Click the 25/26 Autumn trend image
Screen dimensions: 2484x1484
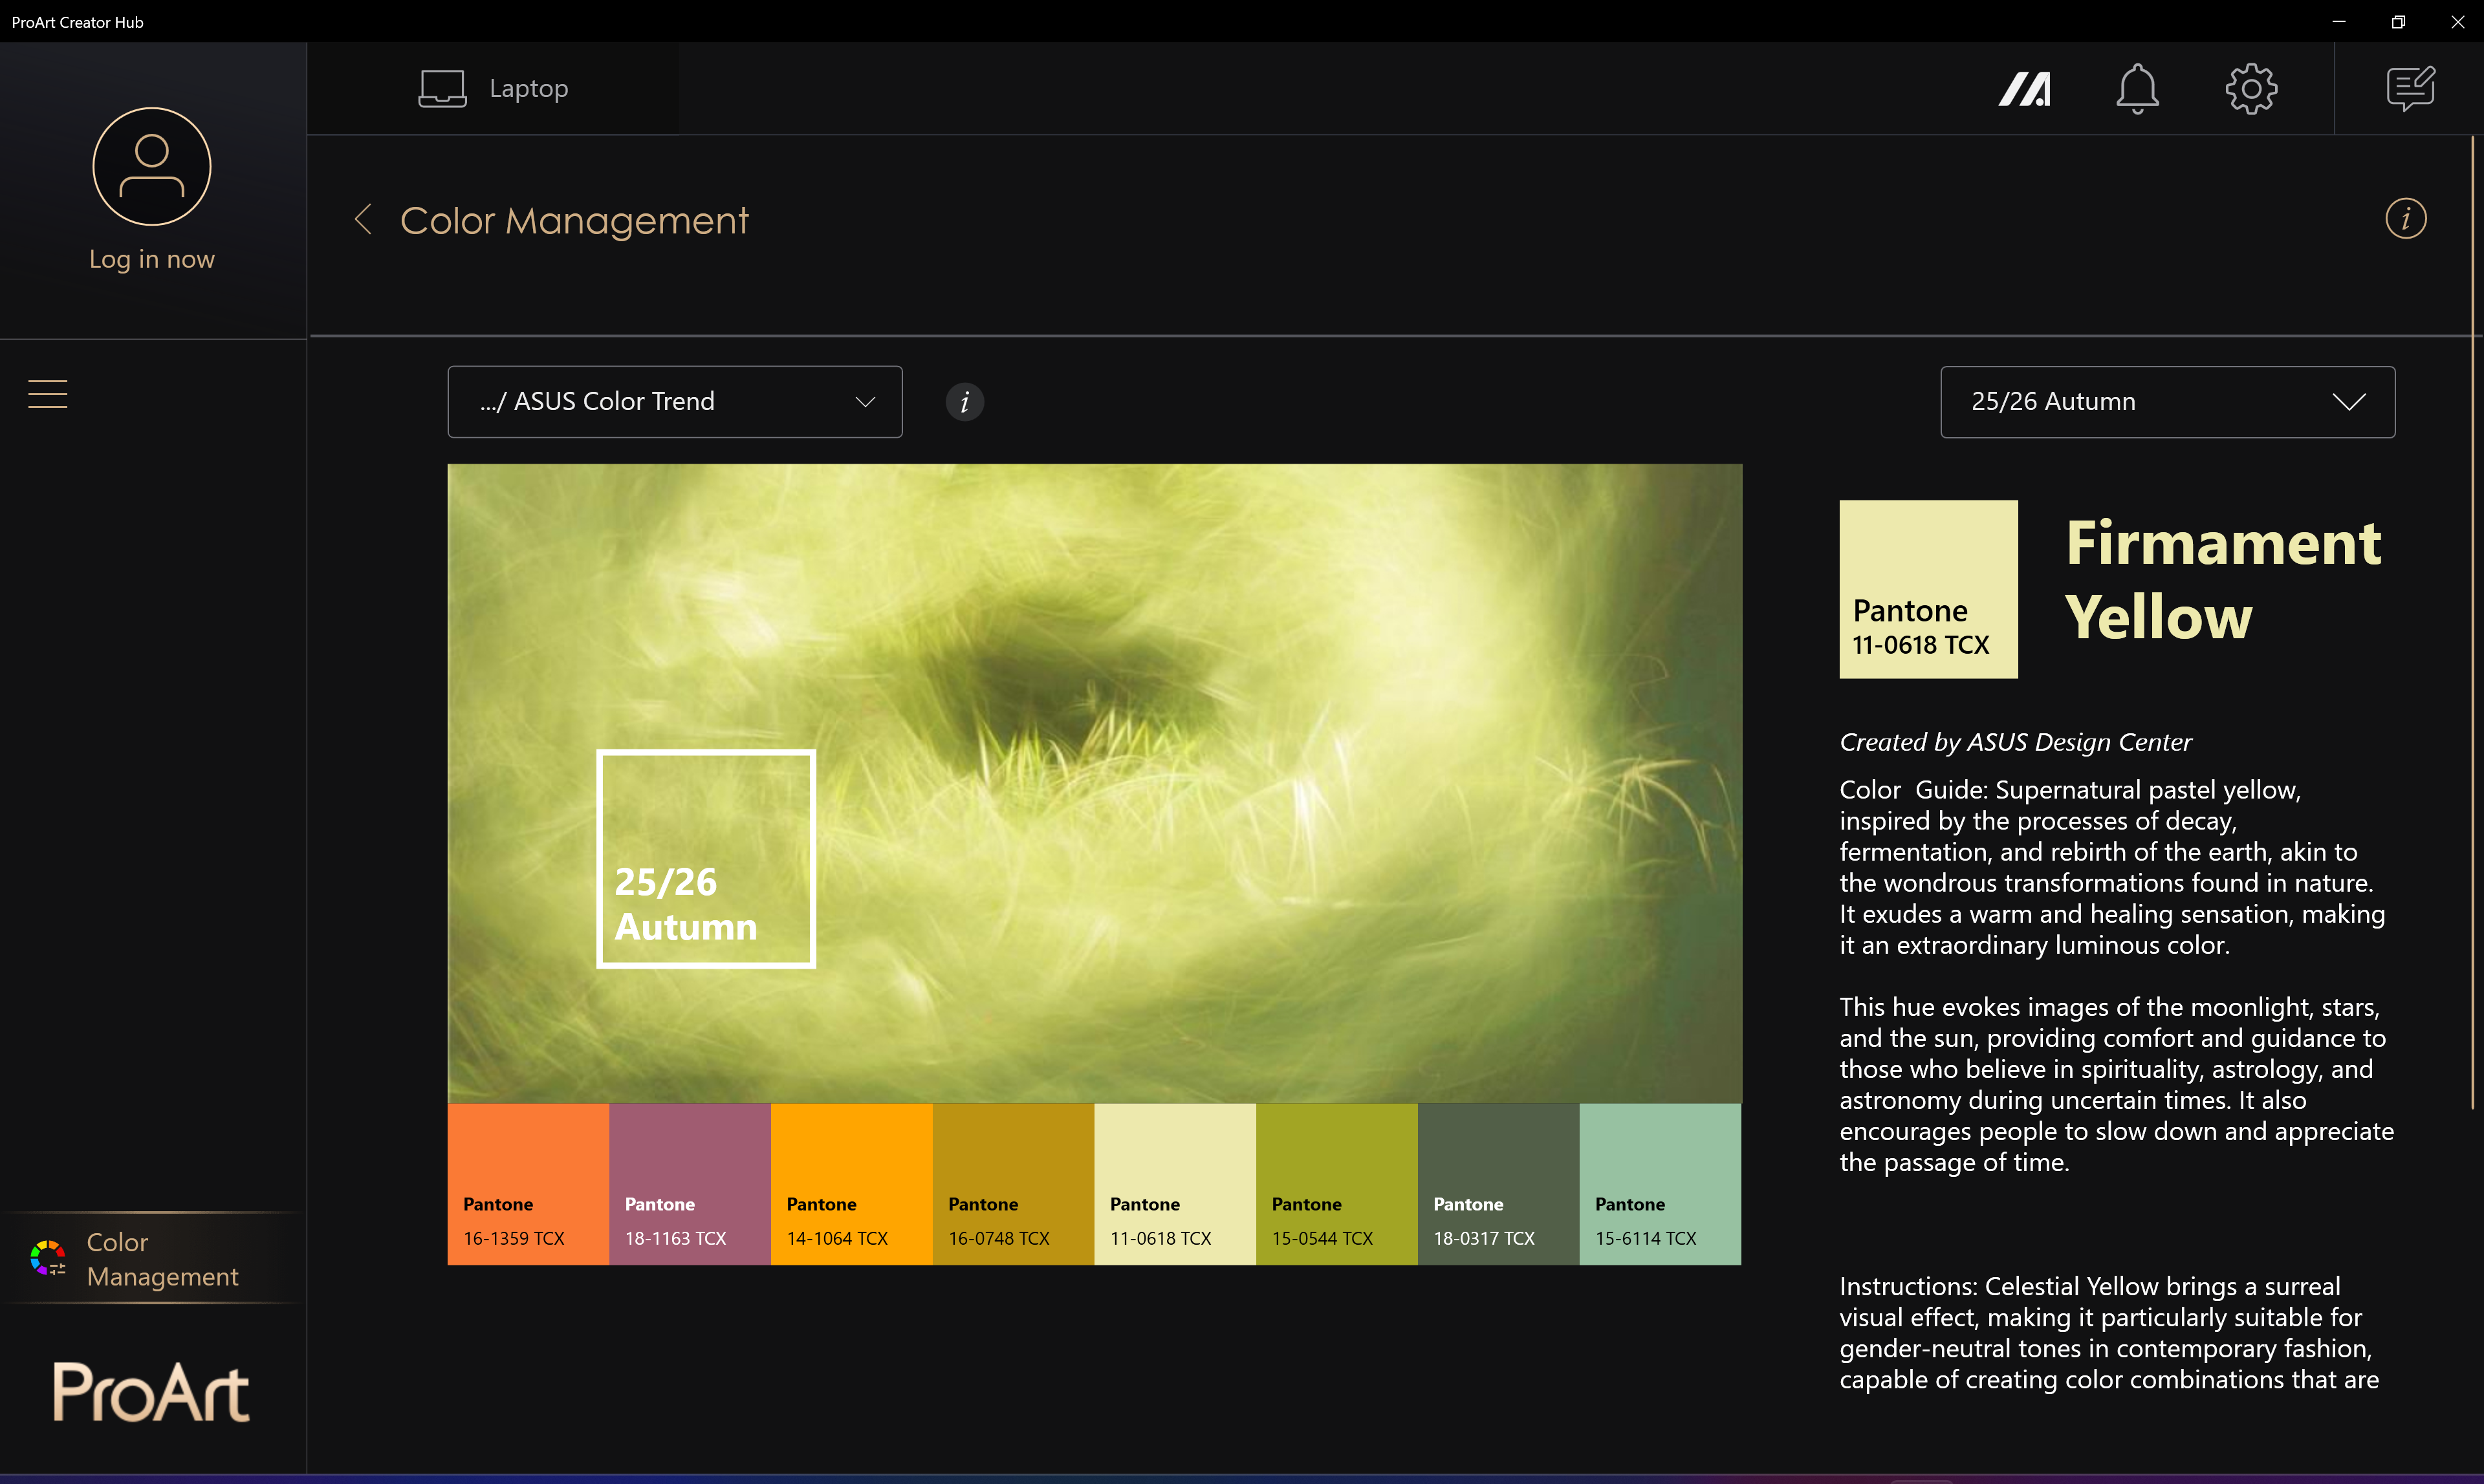pyautogui.click(x=1093, y=783)
